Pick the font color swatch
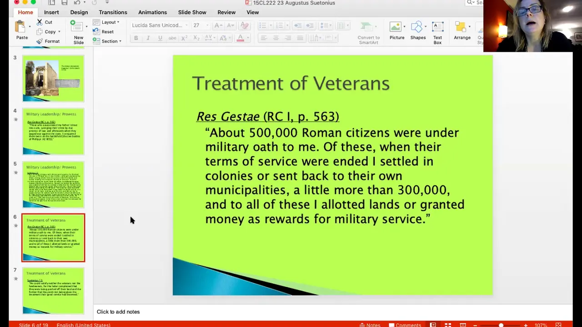The height and width of the screenshot is (327, 582). (241, 38)
